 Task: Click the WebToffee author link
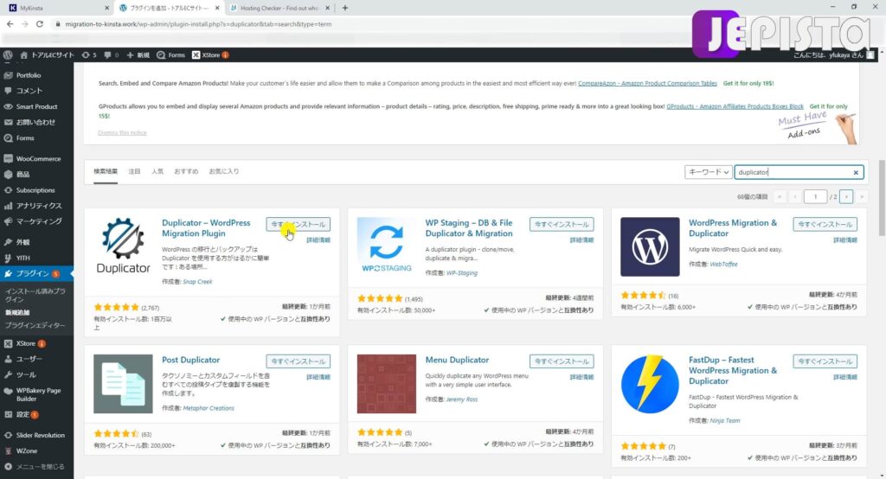(723, 264)
